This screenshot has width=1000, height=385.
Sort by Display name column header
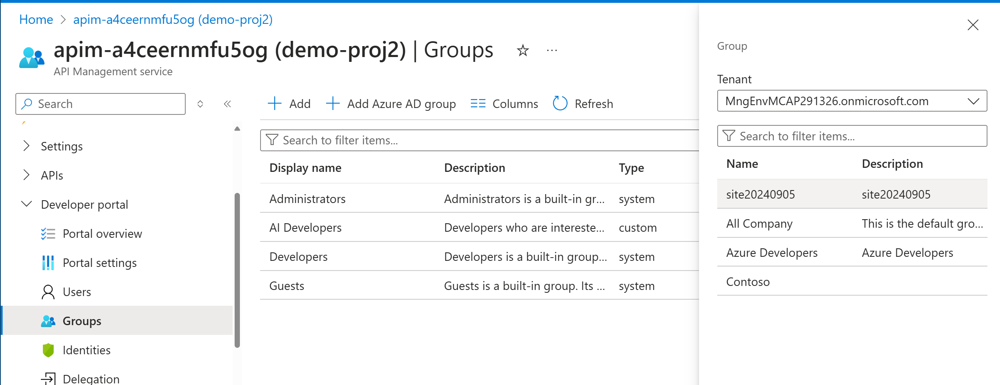(x=305, y=168)
